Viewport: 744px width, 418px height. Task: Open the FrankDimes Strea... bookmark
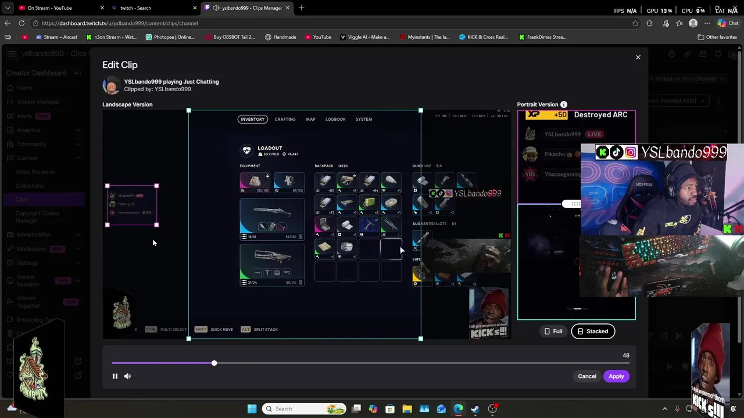pos(542,37)
